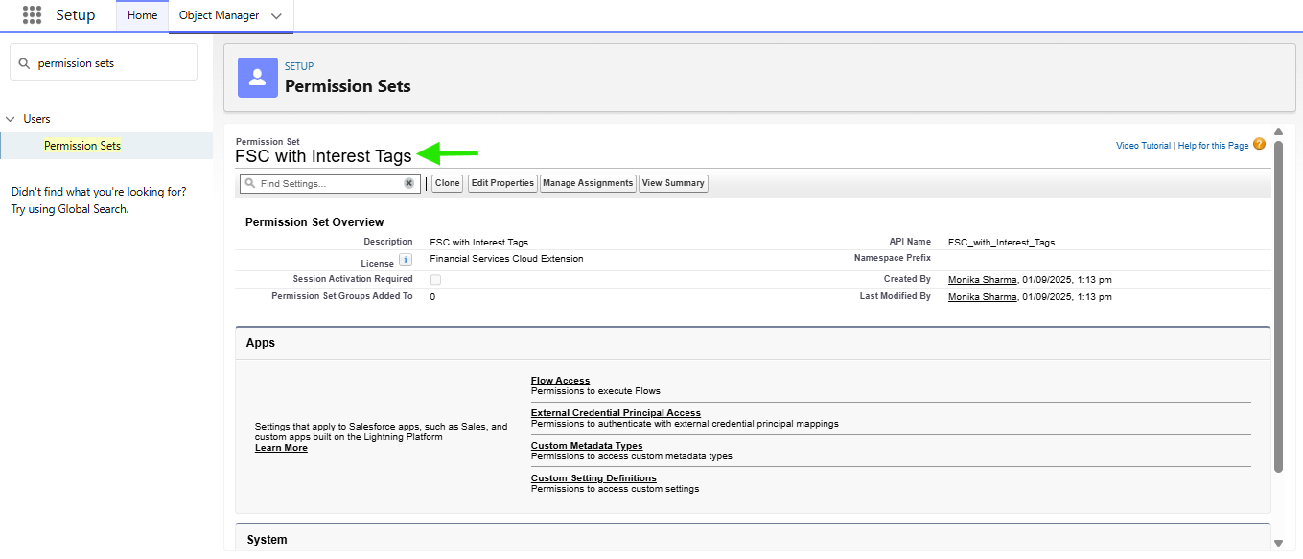Toggle Session Activation Required checkbox
Image resolution: width=1303 pixels, height=559 pixels.
pos(435,280)
